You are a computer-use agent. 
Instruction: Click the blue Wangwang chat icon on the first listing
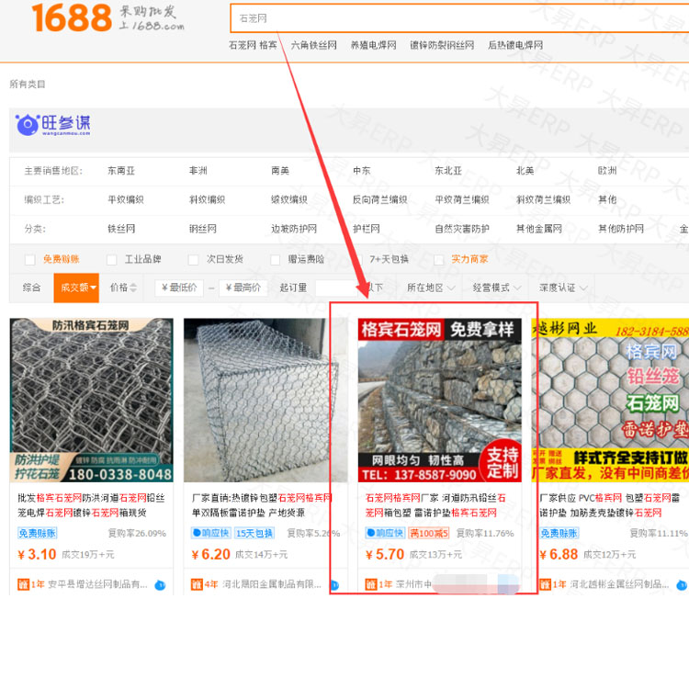(x=160, y=584)
